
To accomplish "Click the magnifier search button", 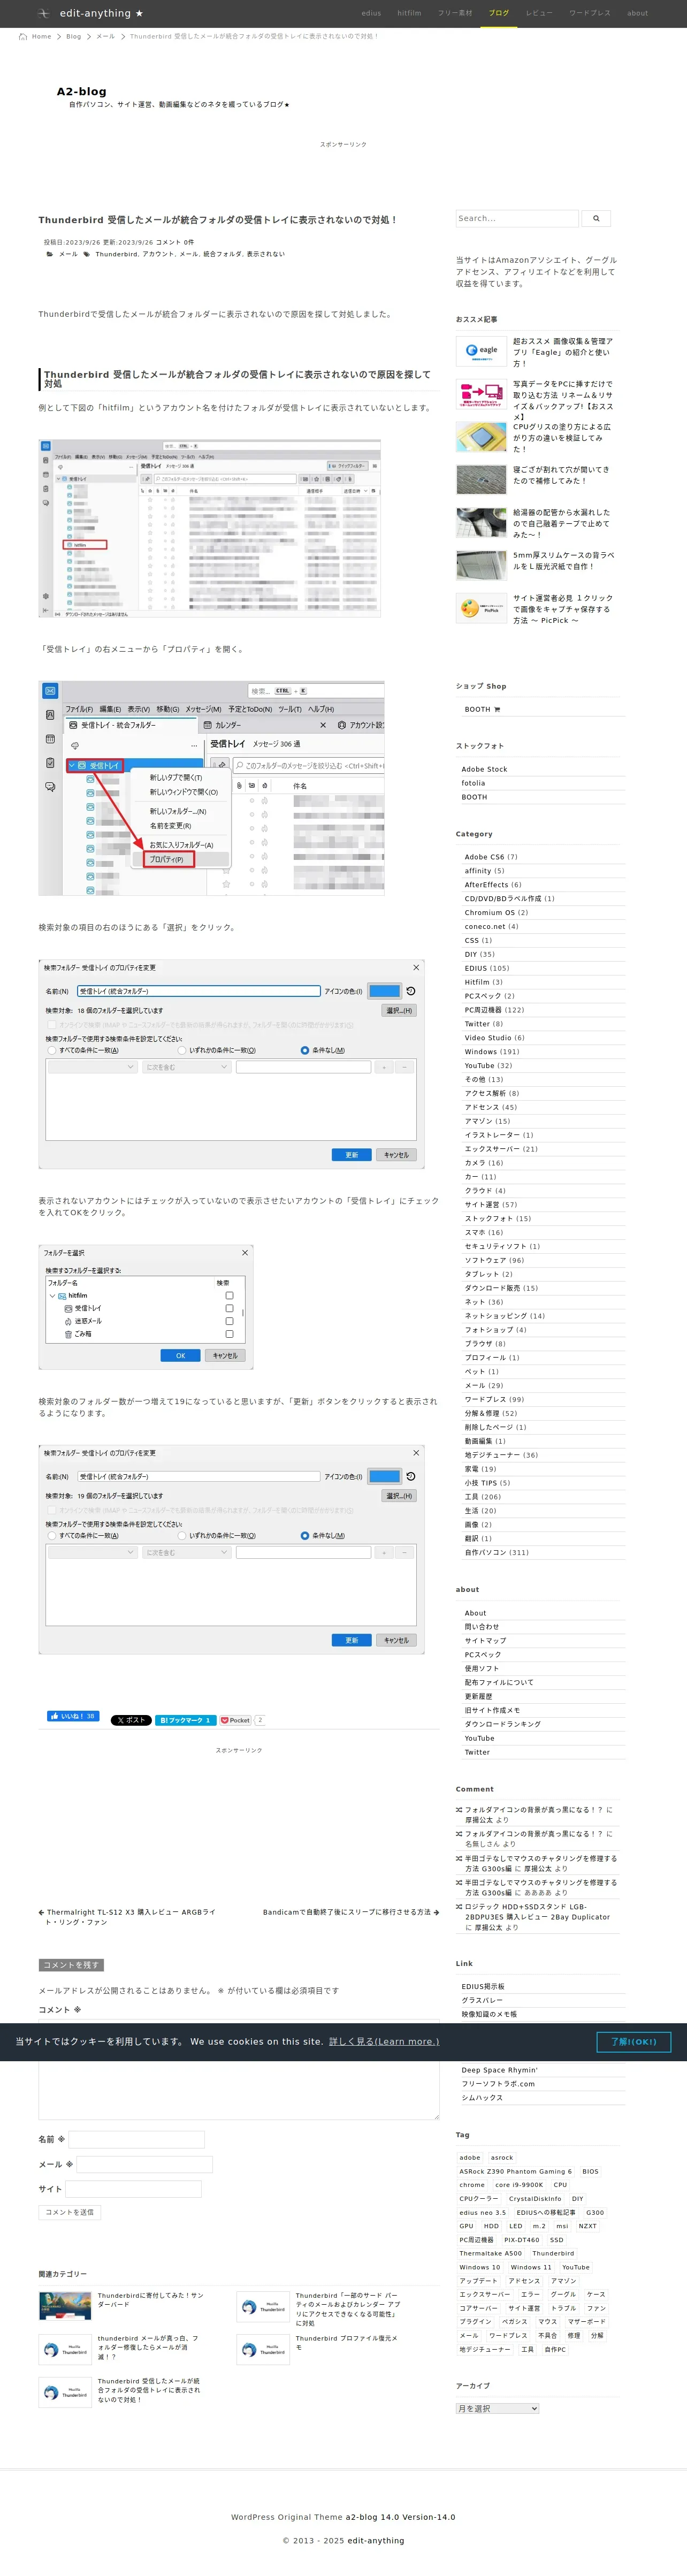I will click(x=596, y=218).
